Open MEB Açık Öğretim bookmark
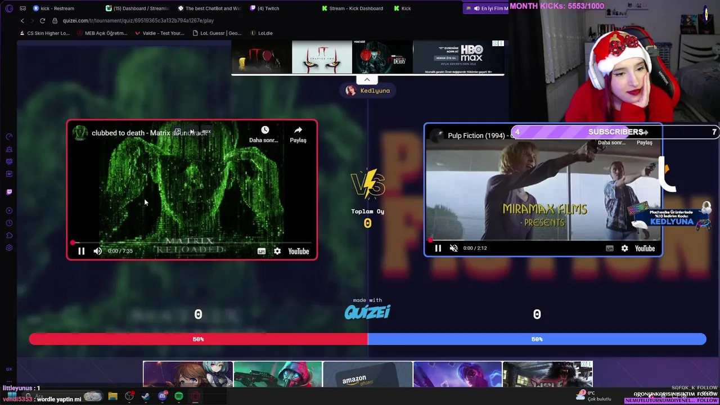Image resolution: width=720 pixels, height=405 pixels. pos(102,33)
